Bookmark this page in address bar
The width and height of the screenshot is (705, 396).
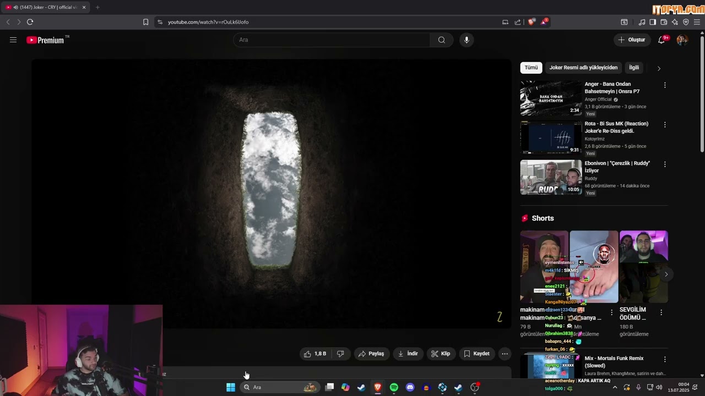click(x=145, y=22)
